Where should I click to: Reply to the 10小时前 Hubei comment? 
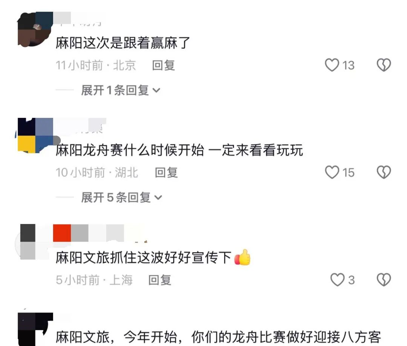(167, 172)
